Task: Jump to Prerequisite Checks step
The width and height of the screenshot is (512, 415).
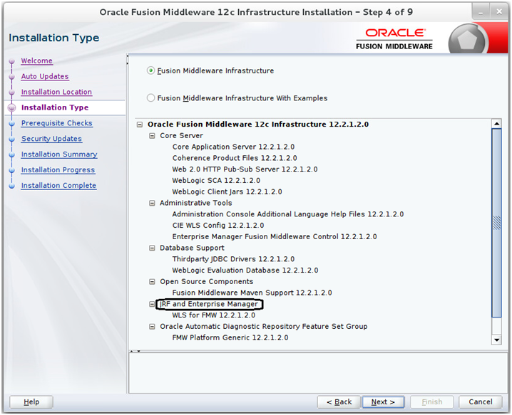Action: pos(57,123)
